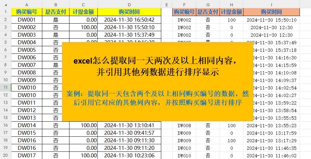This screenshot has width=311, height=159.
Task: Click 100.00 amount in DW002 row
Action: tap(84, 27)
